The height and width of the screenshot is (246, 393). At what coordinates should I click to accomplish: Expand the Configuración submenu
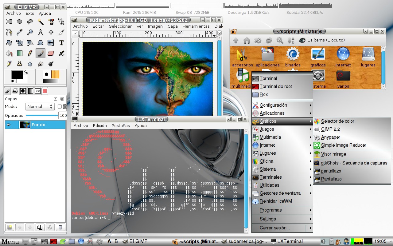click(x=282, y=105)
